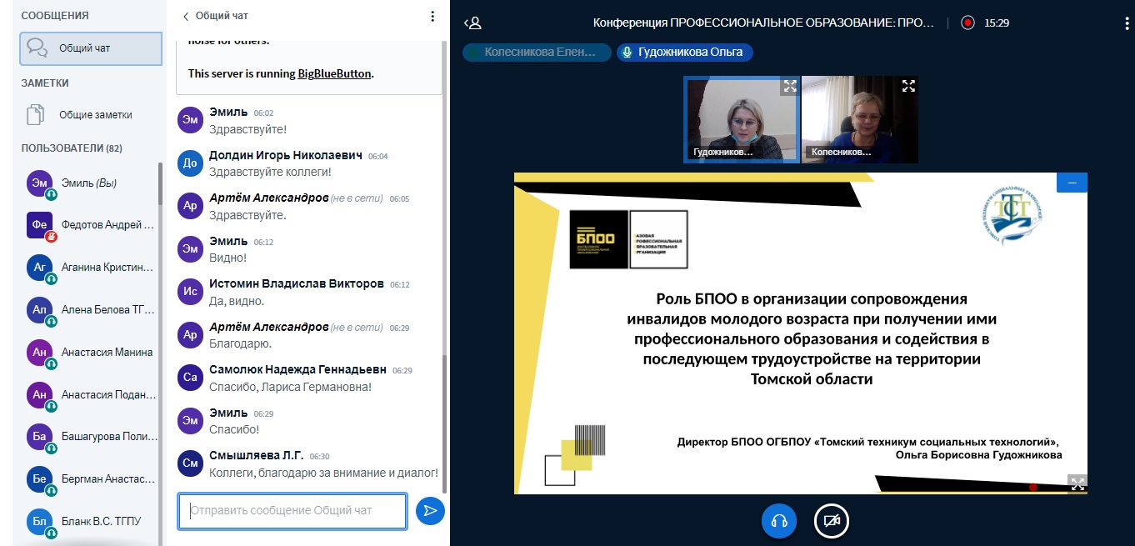The height and width of the screenshot is (546, 1135).
Task: Click the red recording indicator icon
Action: 967,23
